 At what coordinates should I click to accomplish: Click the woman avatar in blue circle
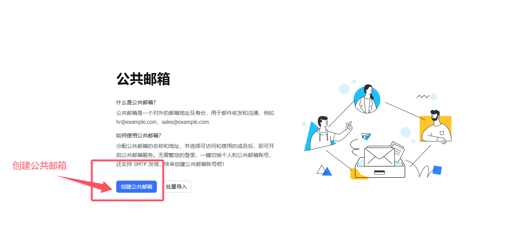tap(367, 99)
